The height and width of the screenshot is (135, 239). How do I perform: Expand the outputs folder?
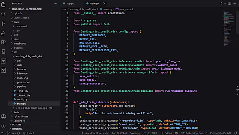[18, 48]
